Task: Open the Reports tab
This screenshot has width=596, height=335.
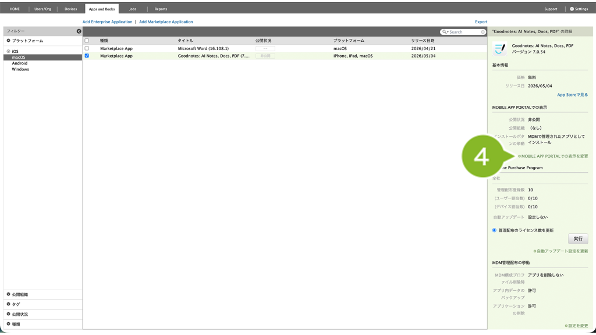Action: pos(161,9)
